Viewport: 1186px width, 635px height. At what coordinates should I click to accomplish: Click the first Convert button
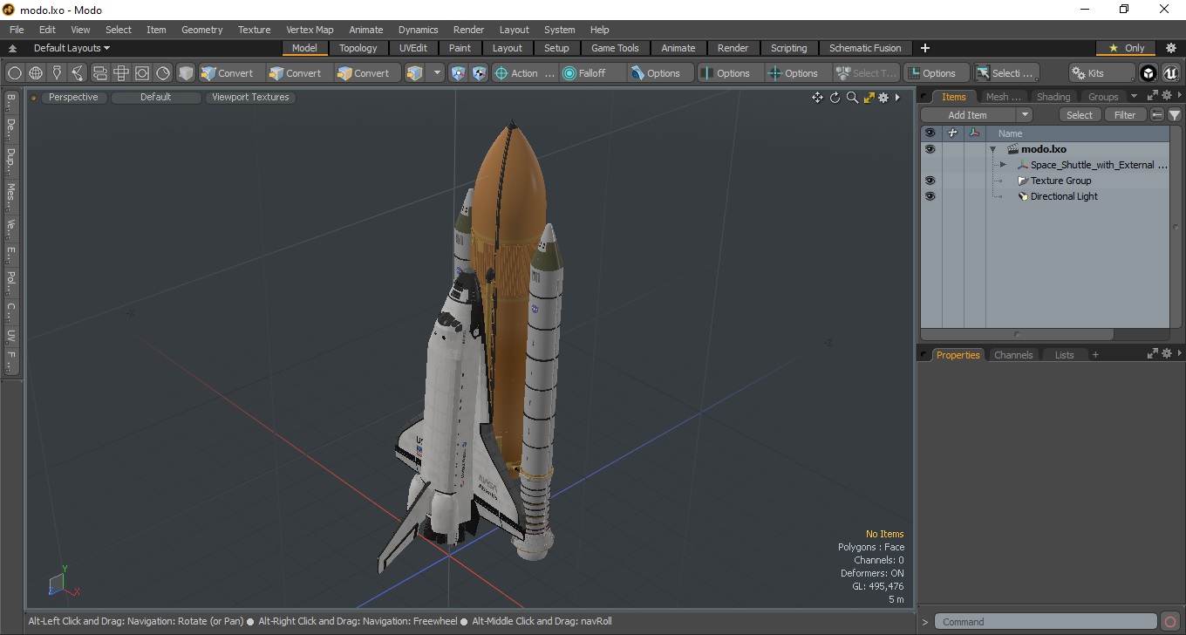[x=231, y=73]
